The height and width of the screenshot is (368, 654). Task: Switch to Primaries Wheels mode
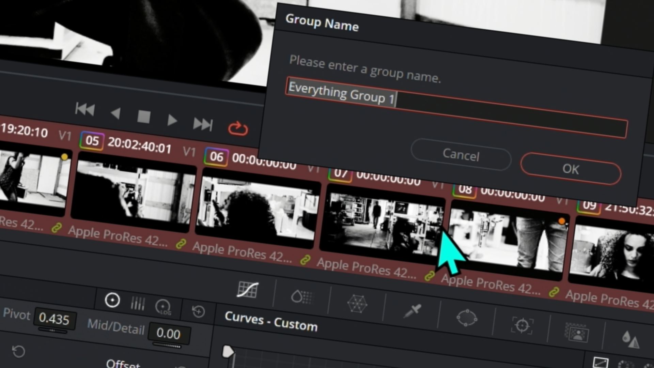pyautogui.click(x=112, y=300)
